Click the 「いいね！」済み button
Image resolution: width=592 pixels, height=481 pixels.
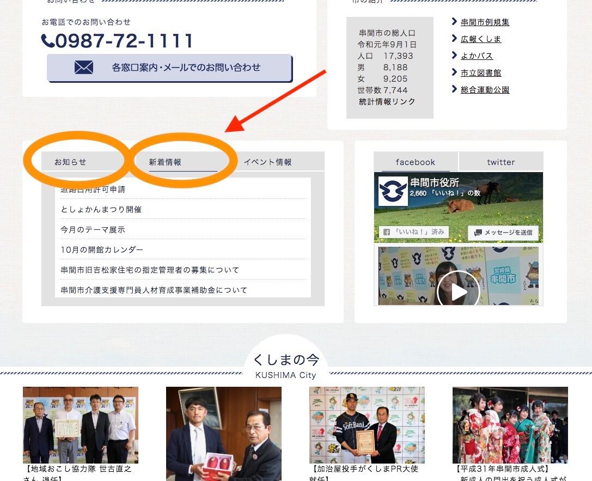point(414,232)
